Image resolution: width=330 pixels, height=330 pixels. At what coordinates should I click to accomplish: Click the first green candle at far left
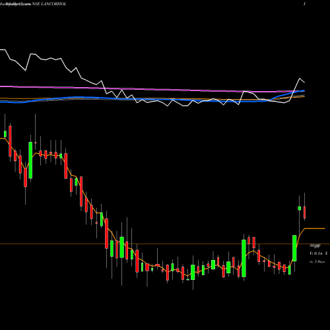pos(5,134)
